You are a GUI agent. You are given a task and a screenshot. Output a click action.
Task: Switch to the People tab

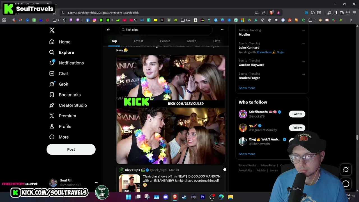tap(165, 41)
